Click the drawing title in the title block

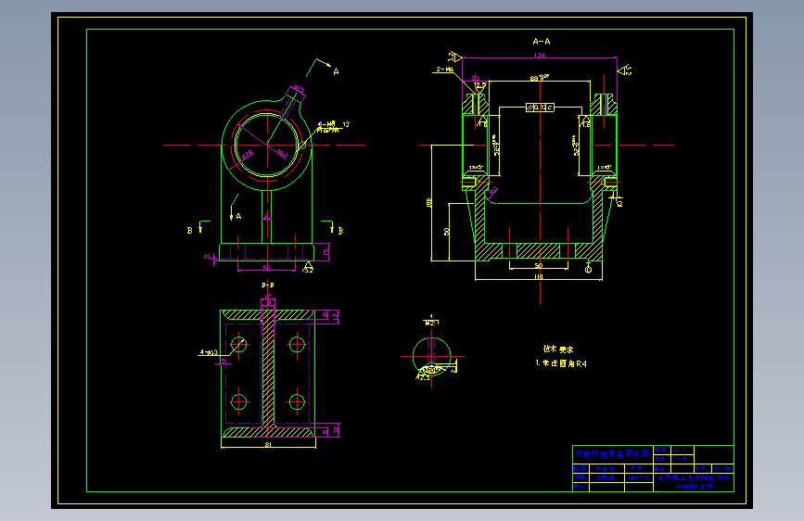click(612, 454)
